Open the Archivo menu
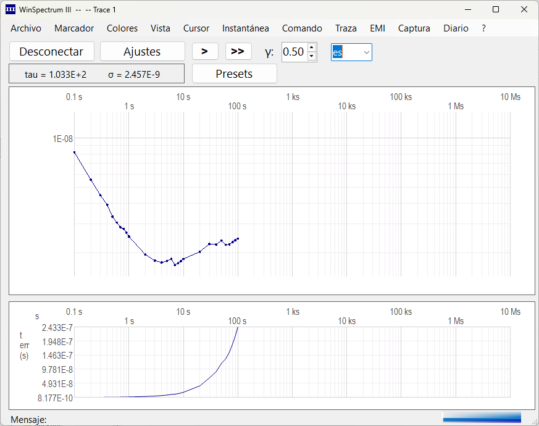 (x=26, y=28)
